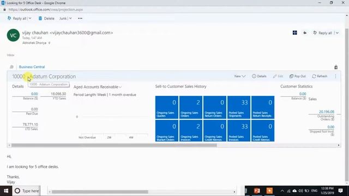Open PowerPoint from the taskbar

[x=257, y=191]
